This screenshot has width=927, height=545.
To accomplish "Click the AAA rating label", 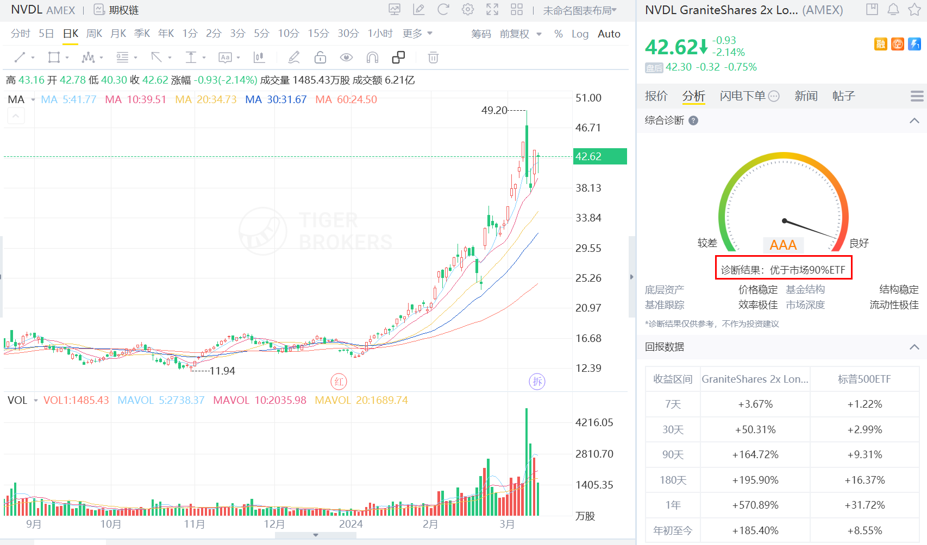I will pyautogui.click(x=783, y=245).
